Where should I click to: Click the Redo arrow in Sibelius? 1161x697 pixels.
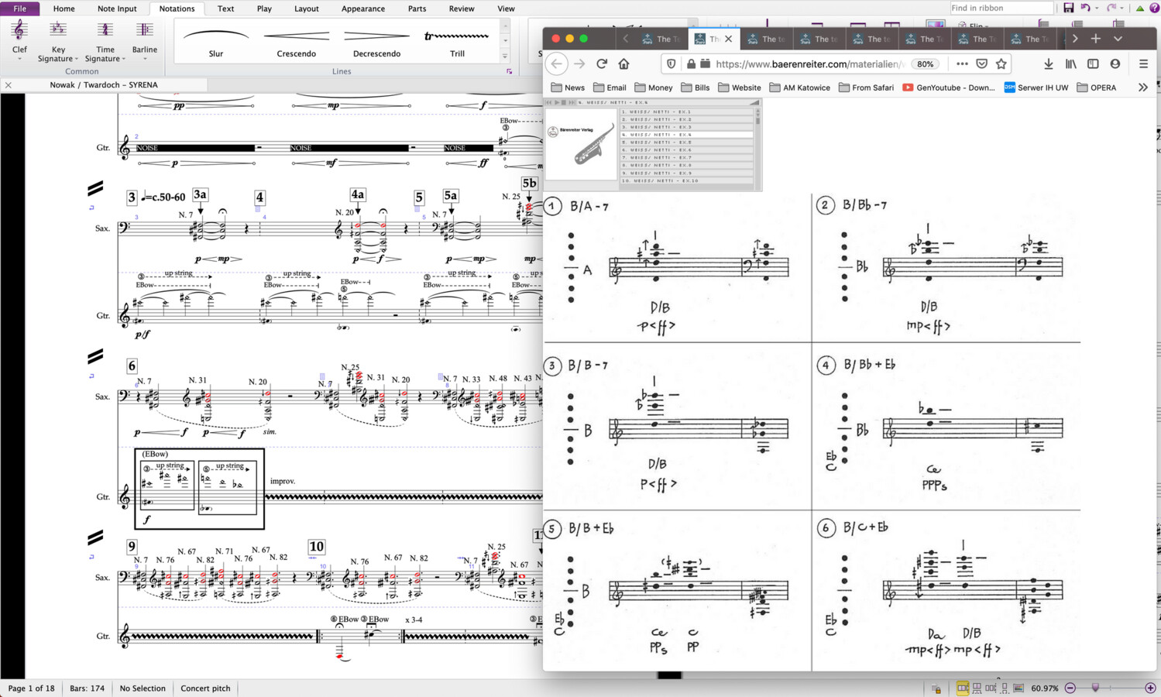coord(1111,8)
